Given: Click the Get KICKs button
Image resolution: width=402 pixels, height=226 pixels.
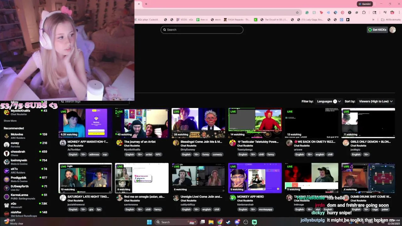Looking at the screenshot, I should pos(377,30).
